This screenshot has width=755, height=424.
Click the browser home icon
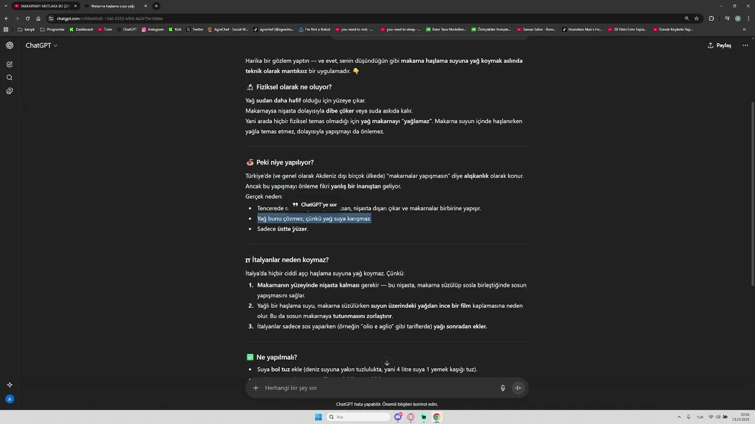coord(38,18)
